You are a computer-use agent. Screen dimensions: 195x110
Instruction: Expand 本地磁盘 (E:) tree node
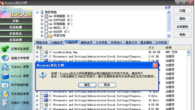coord(42,24)
